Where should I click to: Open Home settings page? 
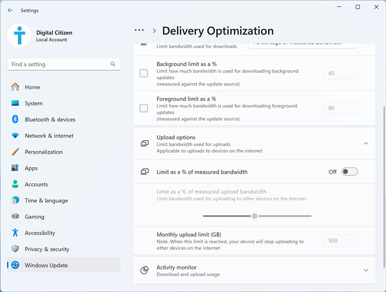(x=64, y=87)
